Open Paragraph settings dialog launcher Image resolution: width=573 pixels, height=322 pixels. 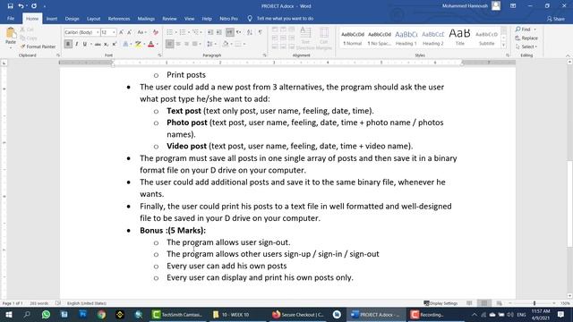[x=265, y=55]
